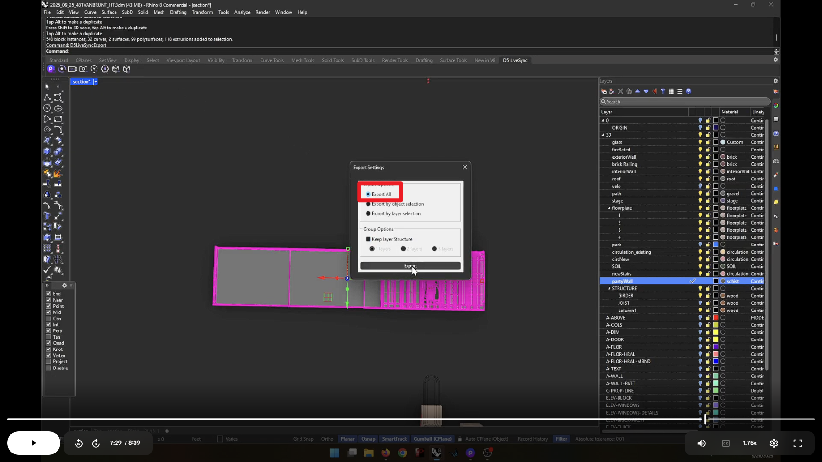Screen dimensions: 822x462
Task: Collapse the floorplate layer tree
Action: tap(609, 208)
